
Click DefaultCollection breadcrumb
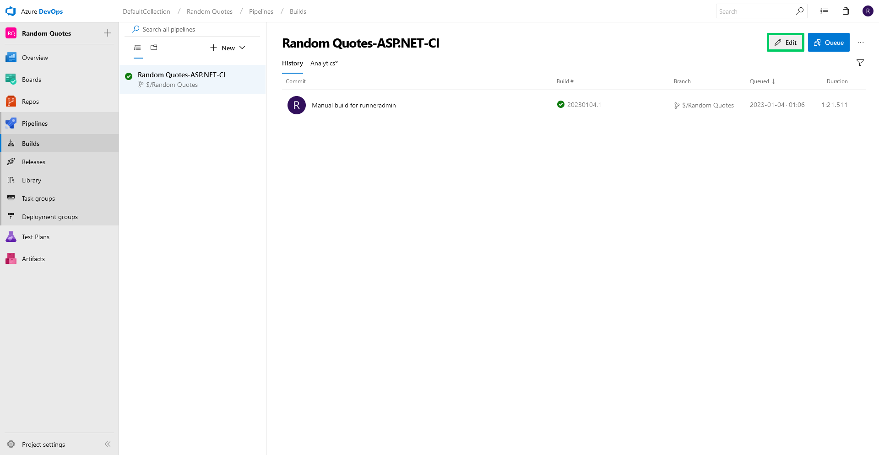[146, 11]
